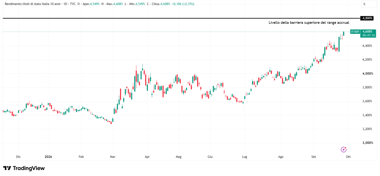
Task: Click the Set label on the time axis
Action: (314, 157)
